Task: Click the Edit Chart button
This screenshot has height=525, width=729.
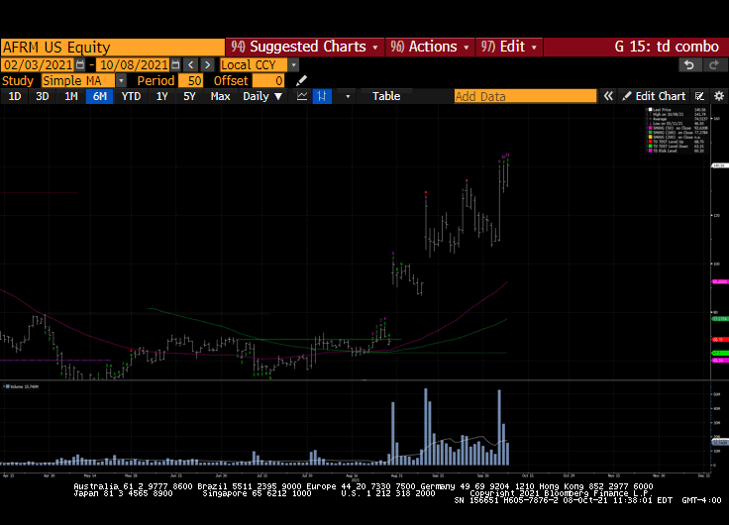Action: [653, 96]
